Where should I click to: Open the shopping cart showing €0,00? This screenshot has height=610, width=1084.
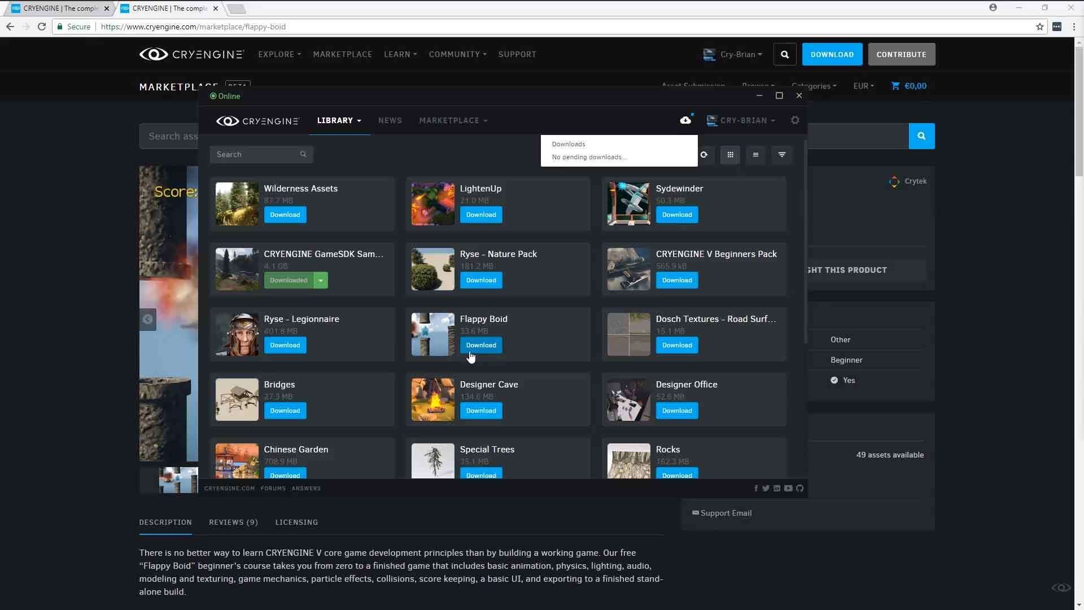909,86
